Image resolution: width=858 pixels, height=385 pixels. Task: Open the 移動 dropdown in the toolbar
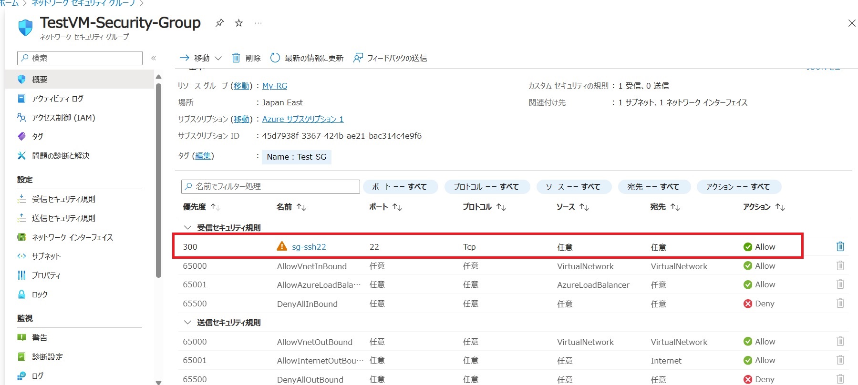coord(200,58)
